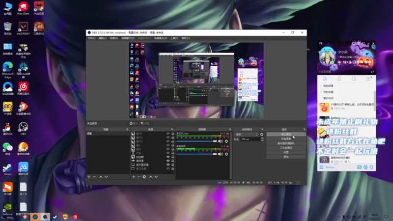Open source properties gear in Sources toolbar
This screenshot has width=393, height=221.
click(x=144, y=177)
